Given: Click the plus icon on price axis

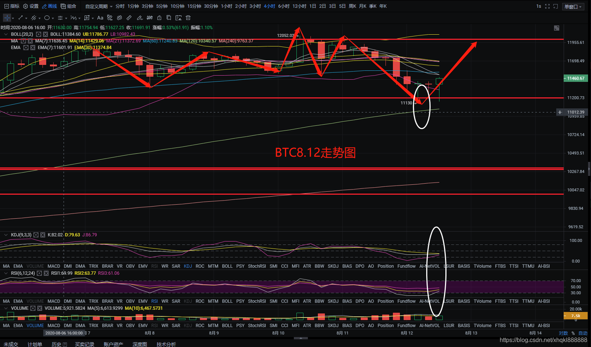Looking at the screenshot, I should 560,112.
